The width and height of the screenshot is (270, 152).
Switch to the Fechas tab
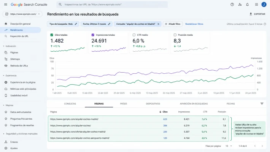click(230, 104)
